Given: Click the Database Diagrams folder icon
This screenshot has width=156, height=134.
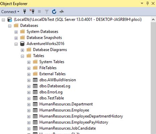Looking at the screenshot, I should tap(29, 50).
